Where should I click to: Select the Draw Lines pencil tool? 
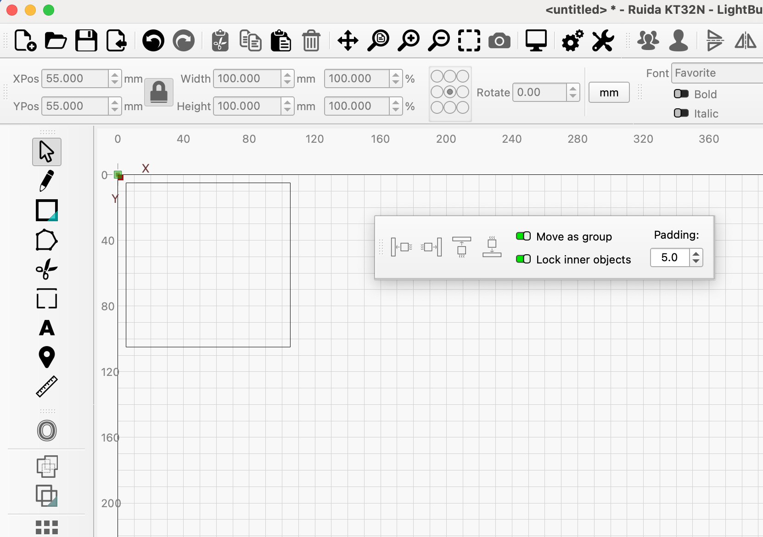pos(46,181)
